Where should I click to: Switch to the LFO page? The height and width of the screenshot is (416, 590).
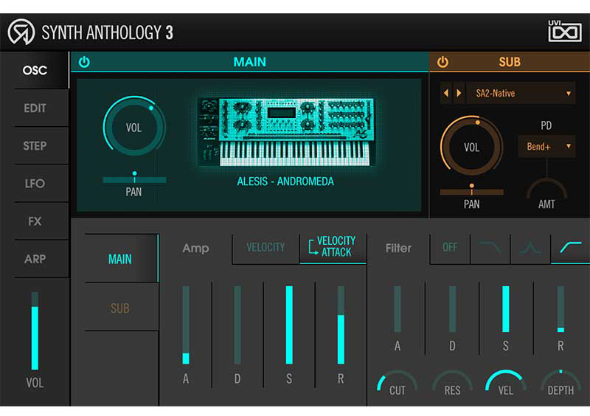click(x=35, y=184)
